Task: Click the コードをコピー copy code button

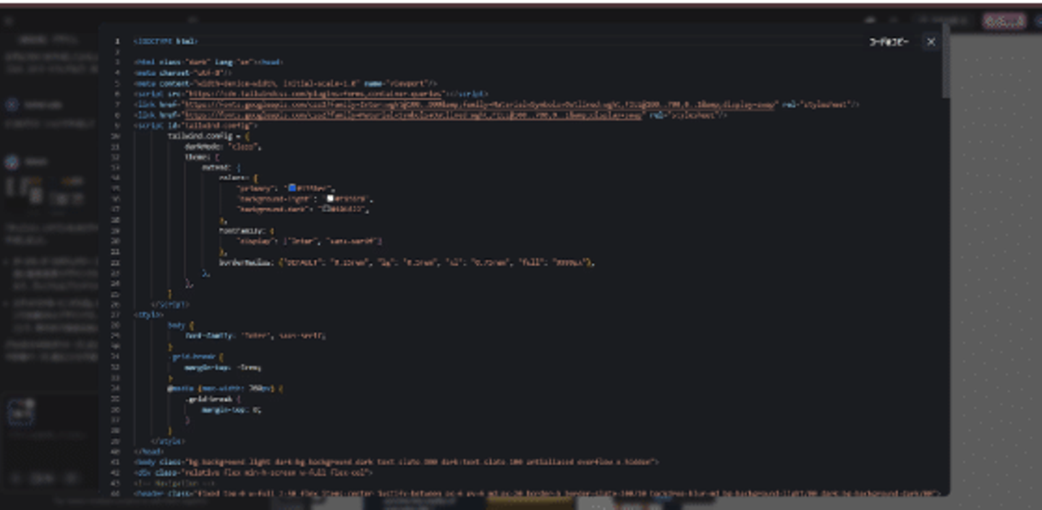Action: 889,42
